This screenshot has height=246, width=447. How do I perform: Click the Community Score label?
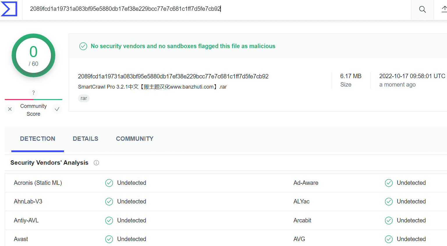point(33,110)
